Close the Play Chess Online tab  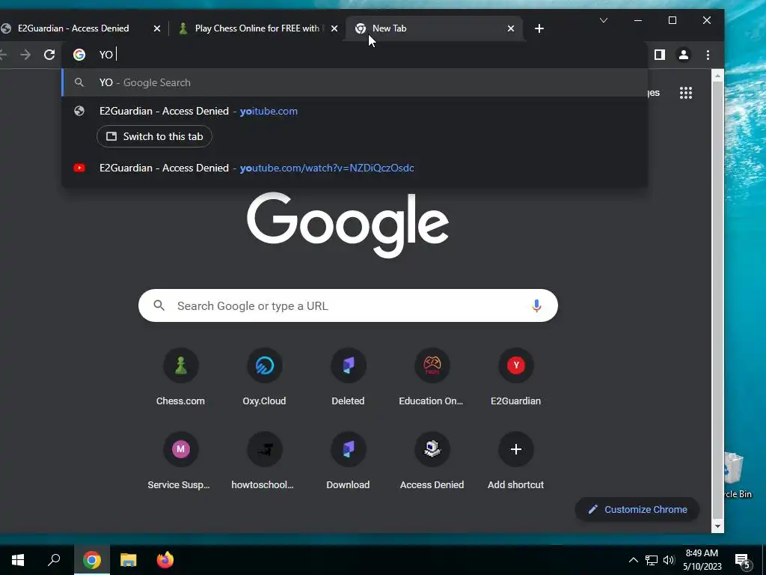(x=334, y=28)
